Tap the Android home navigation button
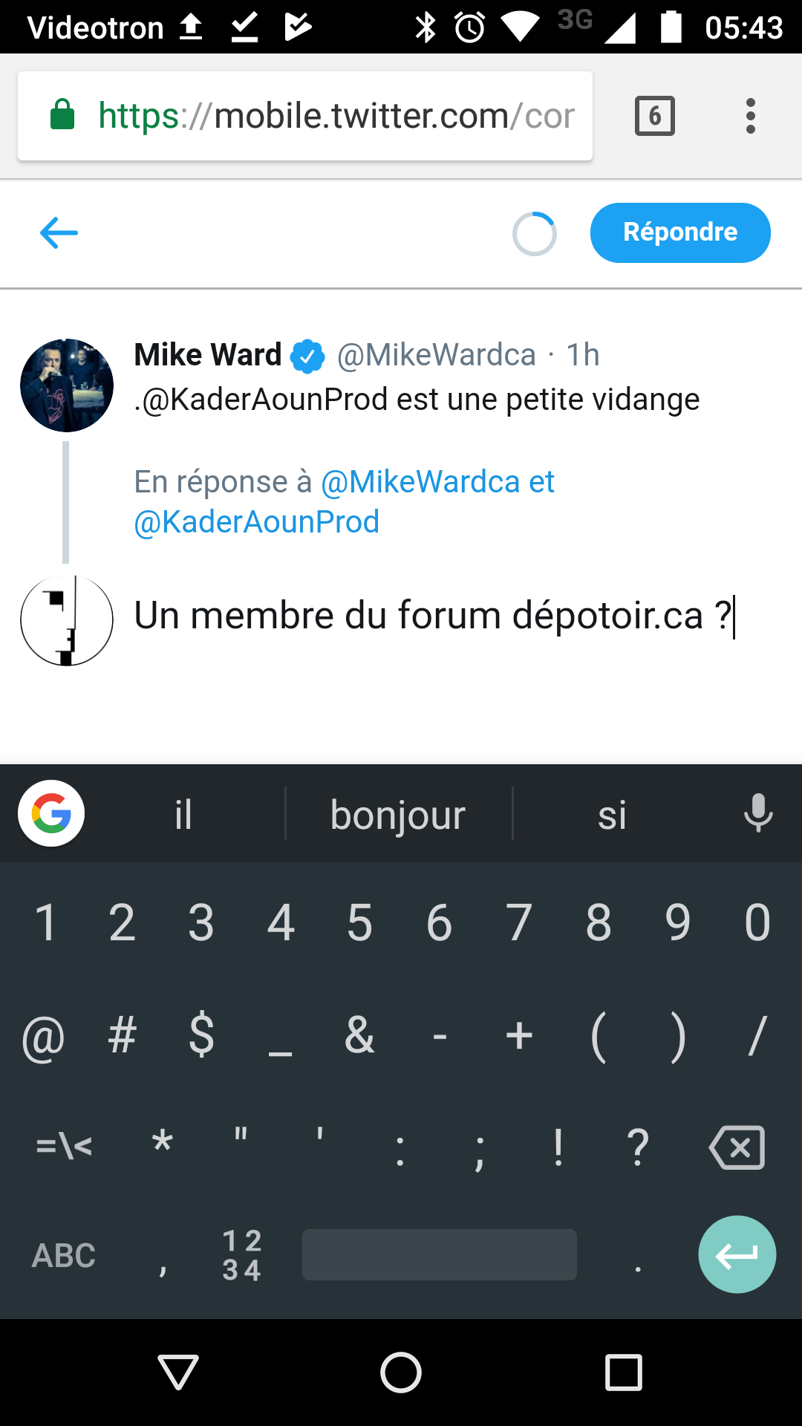The image size is (802, 1426). 401,1372
